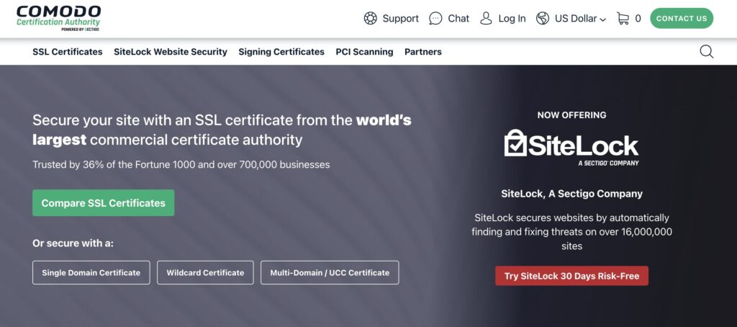This screenshot has height=327, width=737.
Task: Open the shopping cart icon
Action: (x=623, y=18)
